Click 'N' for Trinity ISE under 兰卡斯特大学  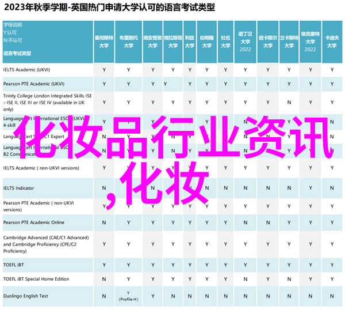[x=289, y=103]
